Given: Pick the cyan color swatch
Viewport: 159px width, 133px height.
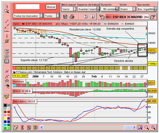Looking at the screenshot, I should click(5, 125).
